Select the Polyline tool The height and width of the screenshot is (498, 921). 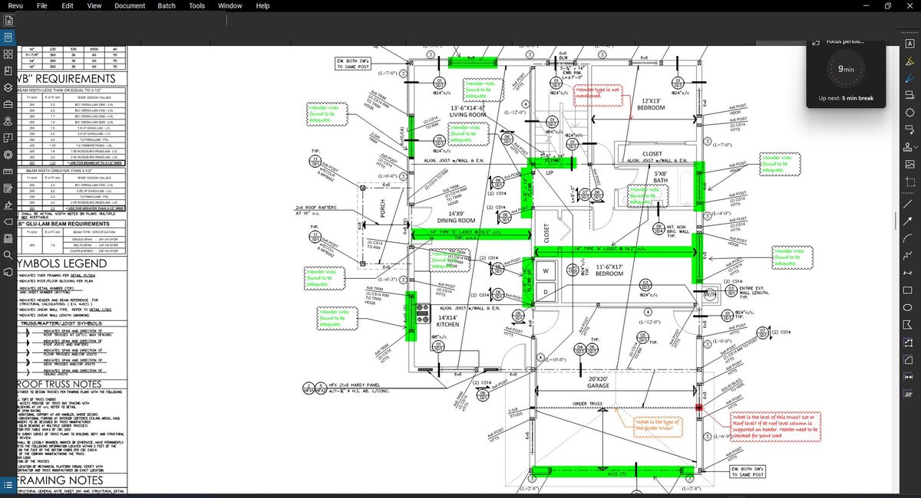[x=909, y=255]
